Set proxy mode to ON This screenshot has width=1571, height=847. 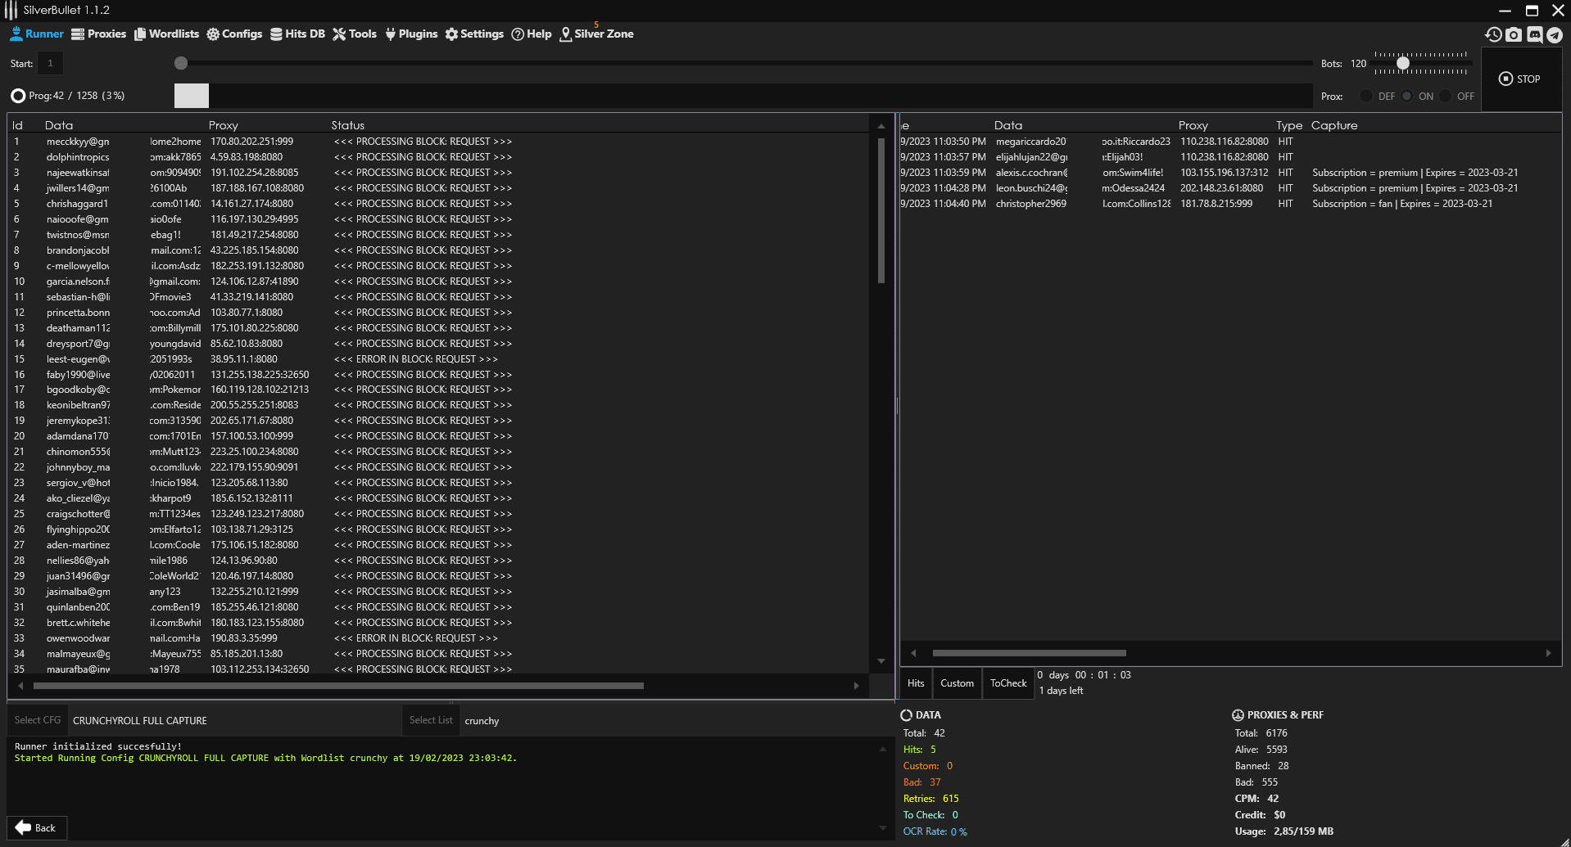[x=1407, y=96]
